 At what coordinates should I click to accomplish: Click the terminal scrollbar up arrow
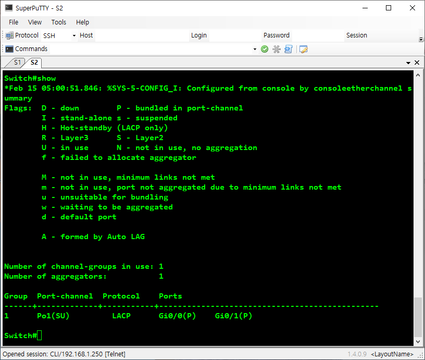pos(418,75)
